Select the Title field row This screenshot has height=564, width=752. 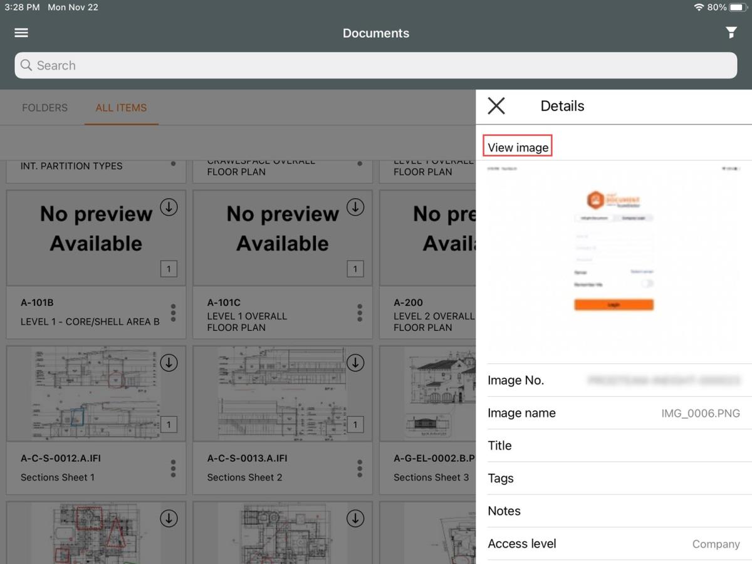tap(614, 446)
